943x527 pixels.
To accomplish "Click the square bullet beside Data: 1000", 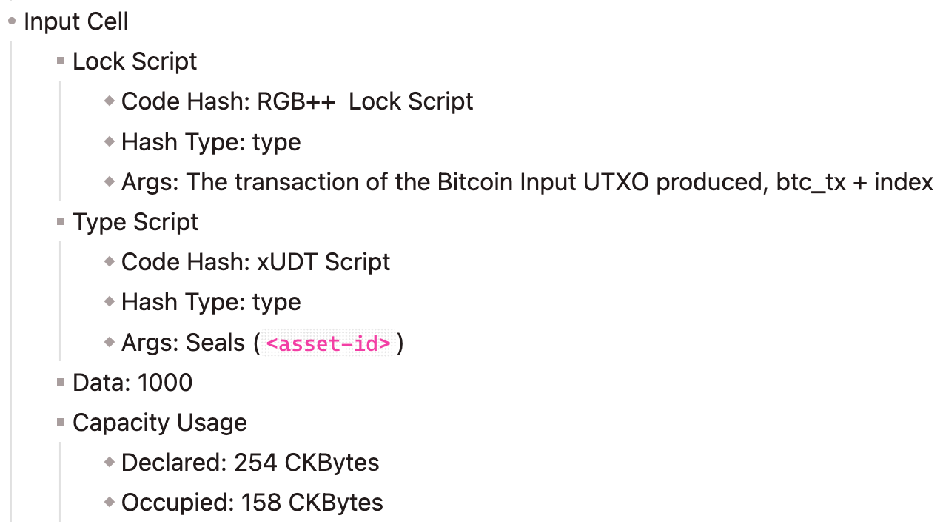I will point(61,383).
